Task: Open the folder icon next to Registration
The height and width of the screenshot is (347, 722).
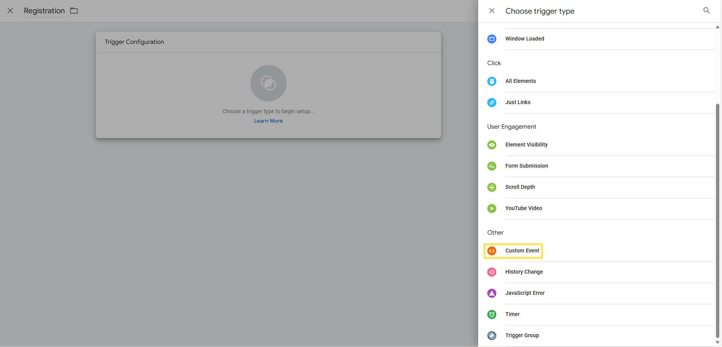Action: click(x=74, y=11)
